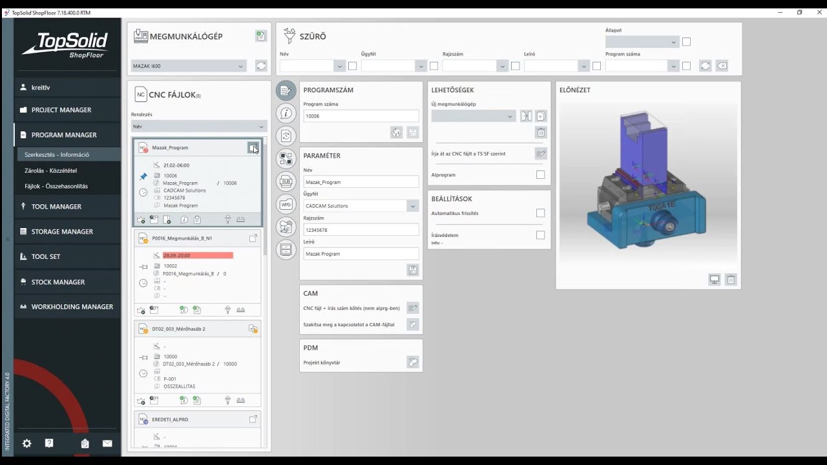Select the edit document icon in vertical round toolbar
The image size is (827, 465).
286,90
